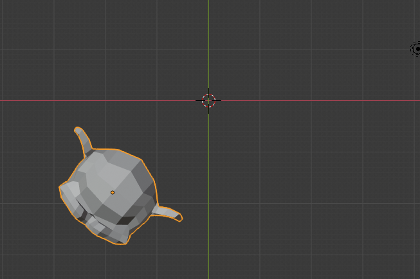Click the orange origin dot on the monkey
This screenshot has width=420, height=279.
click(113, 192)
